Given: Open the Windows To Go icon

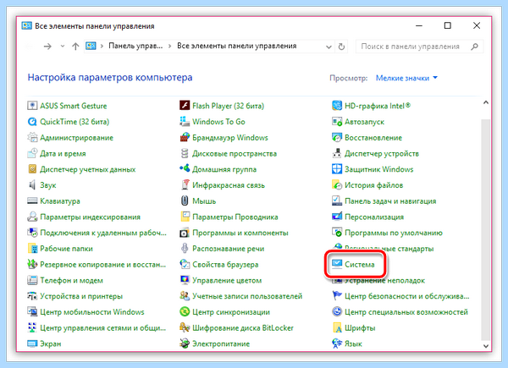Looking at the screenshot, I should pos(185,122).
